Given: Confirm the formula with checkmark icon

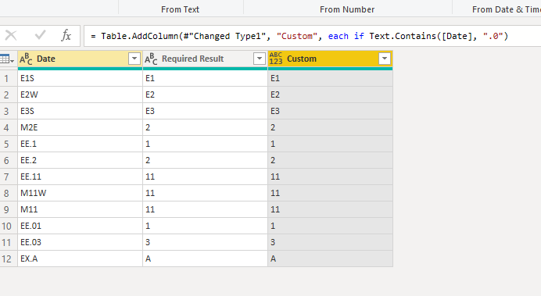Looking at the screenshot, I should pos(40,35).
